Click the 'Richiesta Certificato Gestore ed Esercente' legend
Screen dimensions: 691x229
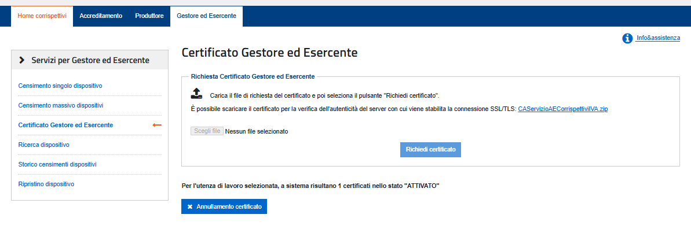[x=253, y=76]
